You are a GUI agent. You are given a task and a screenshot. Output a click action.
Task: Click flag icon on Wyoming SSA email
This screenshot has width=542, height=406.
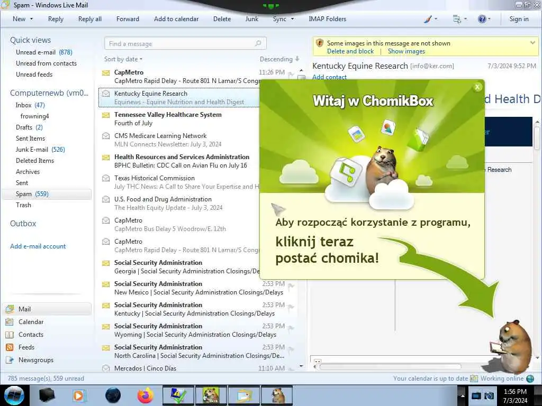(291, 328)
